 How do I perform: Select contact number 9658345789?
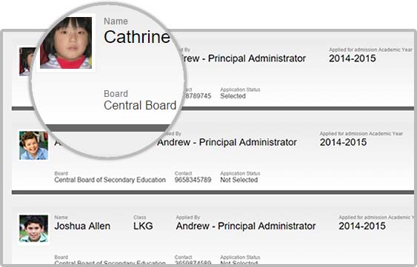click(193, 180)
